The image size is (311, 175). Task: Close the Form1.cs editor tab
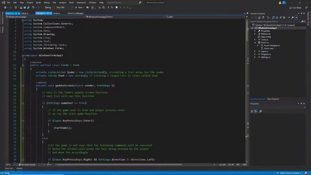point(19,13)
